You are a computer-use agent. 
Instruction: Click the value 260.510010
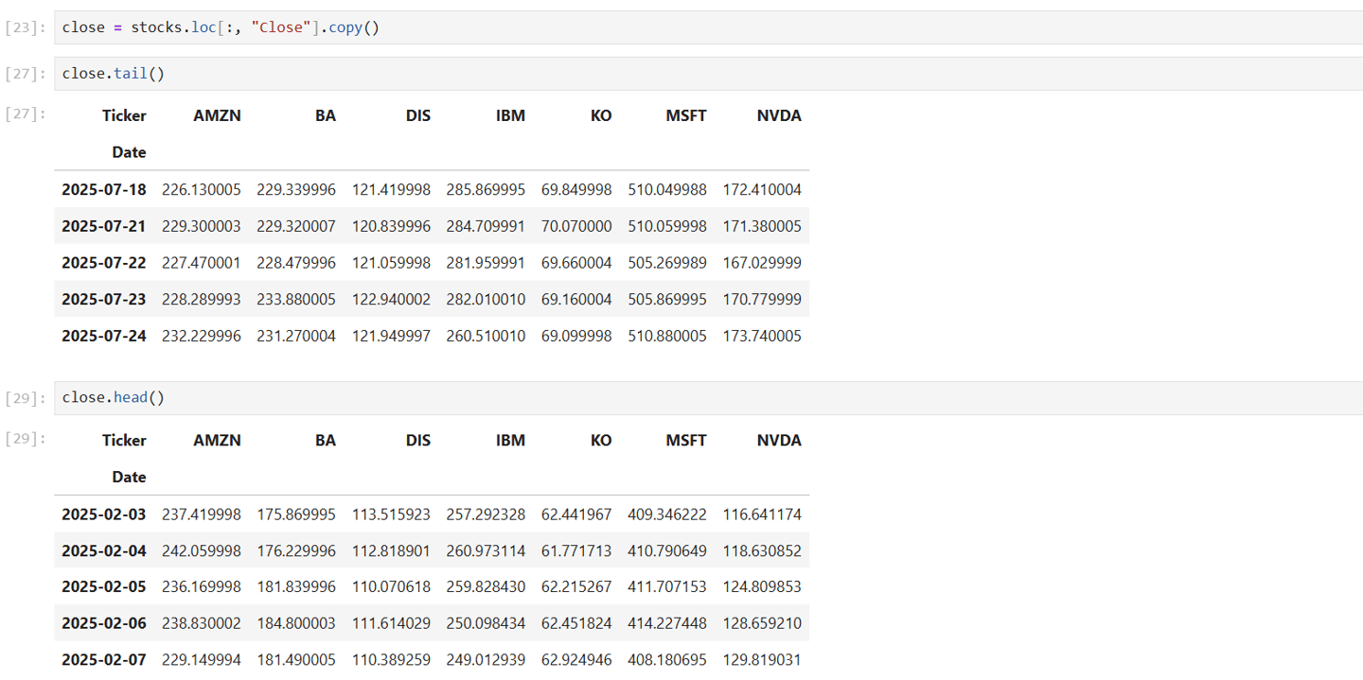pyautogui.click(x=486, y=336)
